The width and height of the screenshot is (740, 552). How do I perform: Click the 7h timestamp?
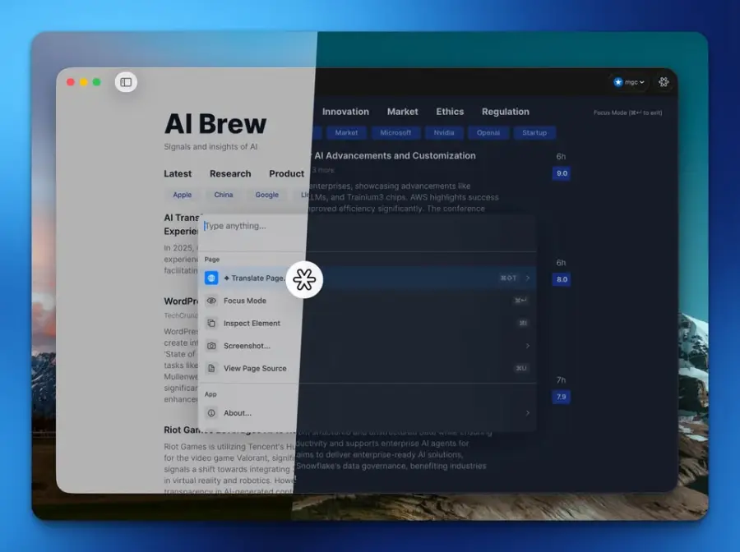pos(561,380)
